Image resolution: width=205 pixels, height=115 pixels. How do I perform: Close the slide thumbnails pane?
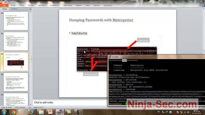(30, 9)
